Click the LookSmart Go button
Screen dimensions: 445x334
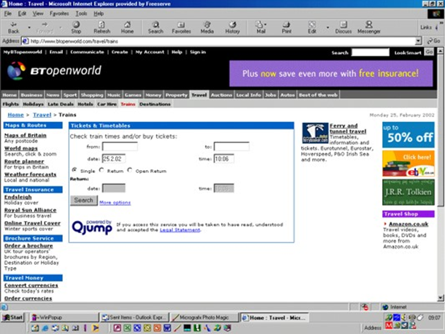click(x=429, y=52)
